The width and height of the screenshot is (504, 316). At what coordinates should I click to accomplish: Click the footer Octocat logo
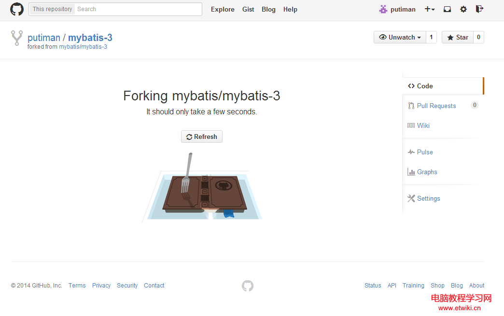point(248,286)
